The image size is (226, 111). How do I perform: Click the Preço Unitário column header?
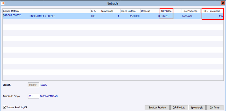[131, 11]
